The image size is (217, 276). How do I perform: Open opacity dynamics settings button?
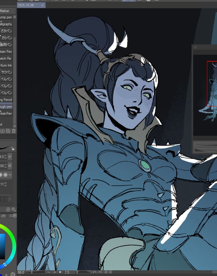(10, 166)
